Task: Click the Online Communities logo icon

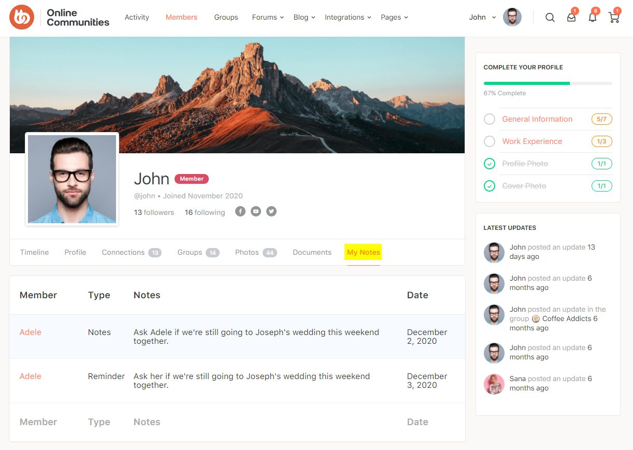Action: (x=22, y=17)
